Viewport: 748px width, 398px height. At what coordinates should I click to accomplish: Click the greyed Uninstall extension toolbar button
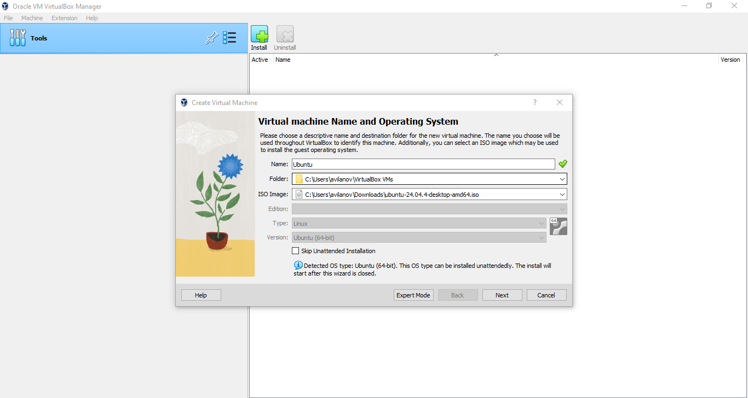pyautogui.click(x=285, y=38)
